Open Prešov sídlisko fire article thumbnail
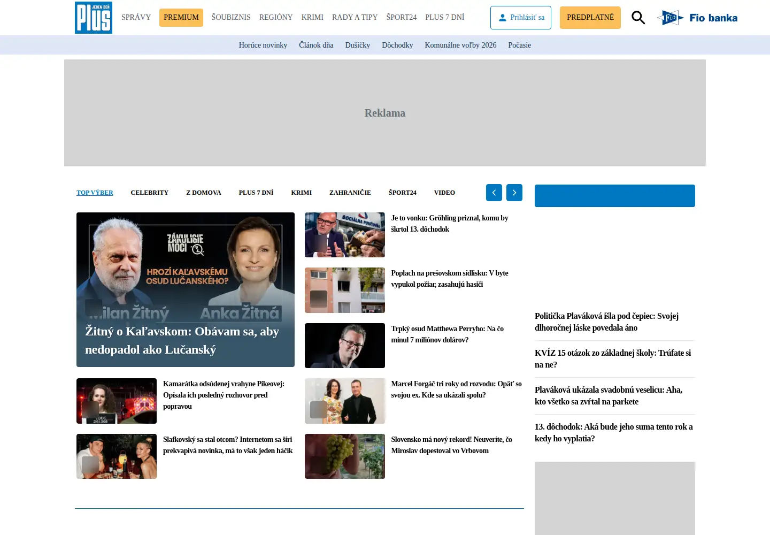Viewport: 770px width, 535px height. (345, 290)
